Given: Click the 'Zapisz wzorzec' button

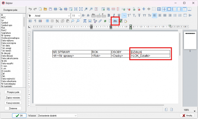Looking at the screenshot, I should (13, 97).
